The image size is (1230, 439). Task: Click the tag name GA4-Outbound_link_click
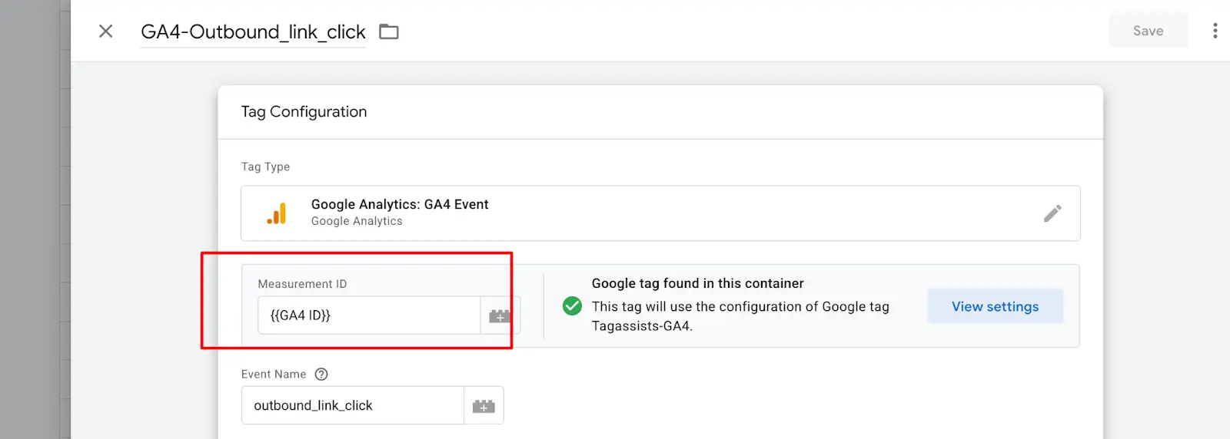pos(253,31)
